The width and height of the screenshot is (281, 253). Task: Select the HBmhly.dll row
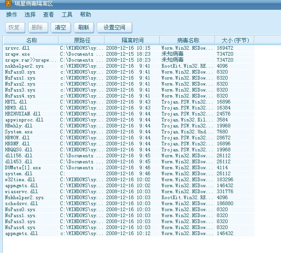click(129, 126)
